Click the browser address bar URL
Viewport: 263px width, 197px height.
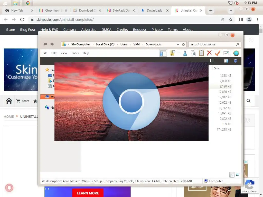tap(65, 19)
